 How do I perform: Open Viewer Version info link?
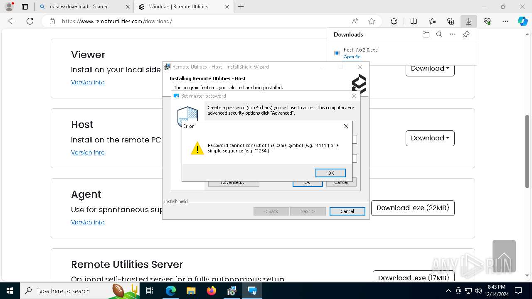point(88,82)
